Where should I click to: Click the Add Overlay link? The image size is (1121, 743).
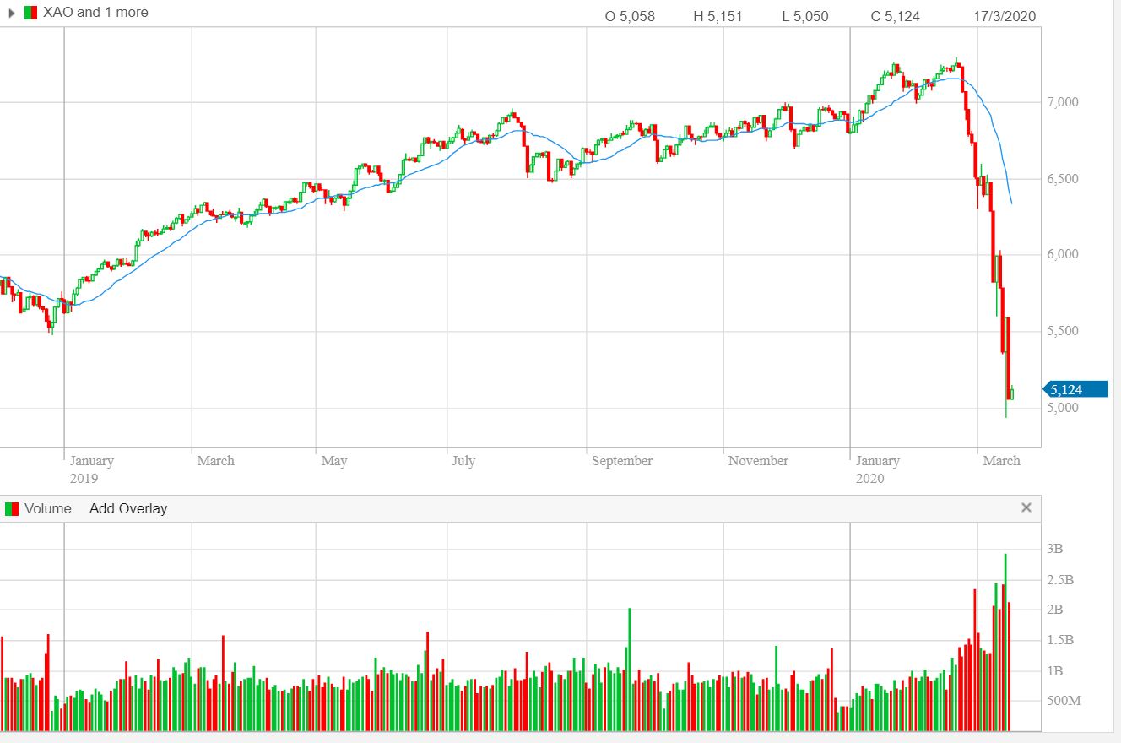click(128, 509)
